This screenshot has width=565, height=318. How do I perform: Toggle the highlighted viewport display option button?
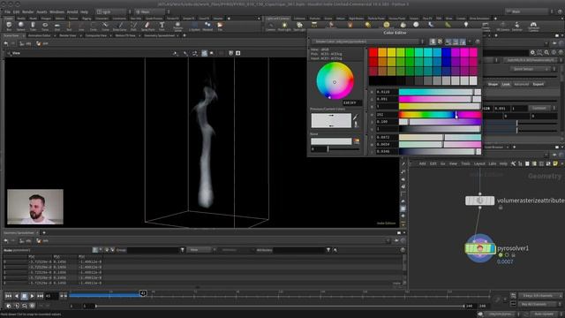point(204,53)
